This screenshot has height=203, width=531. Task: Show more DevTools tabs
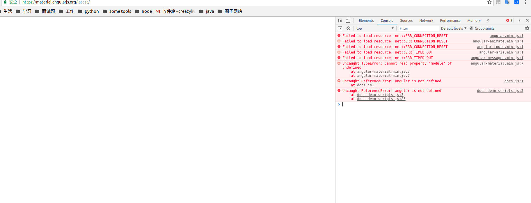click(488, 20)
